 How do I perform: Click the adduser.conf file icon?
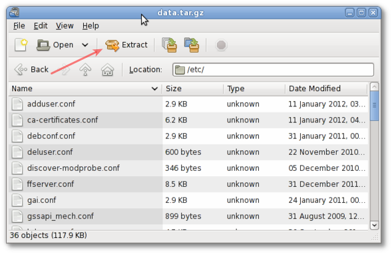click(x=17, y=104)
